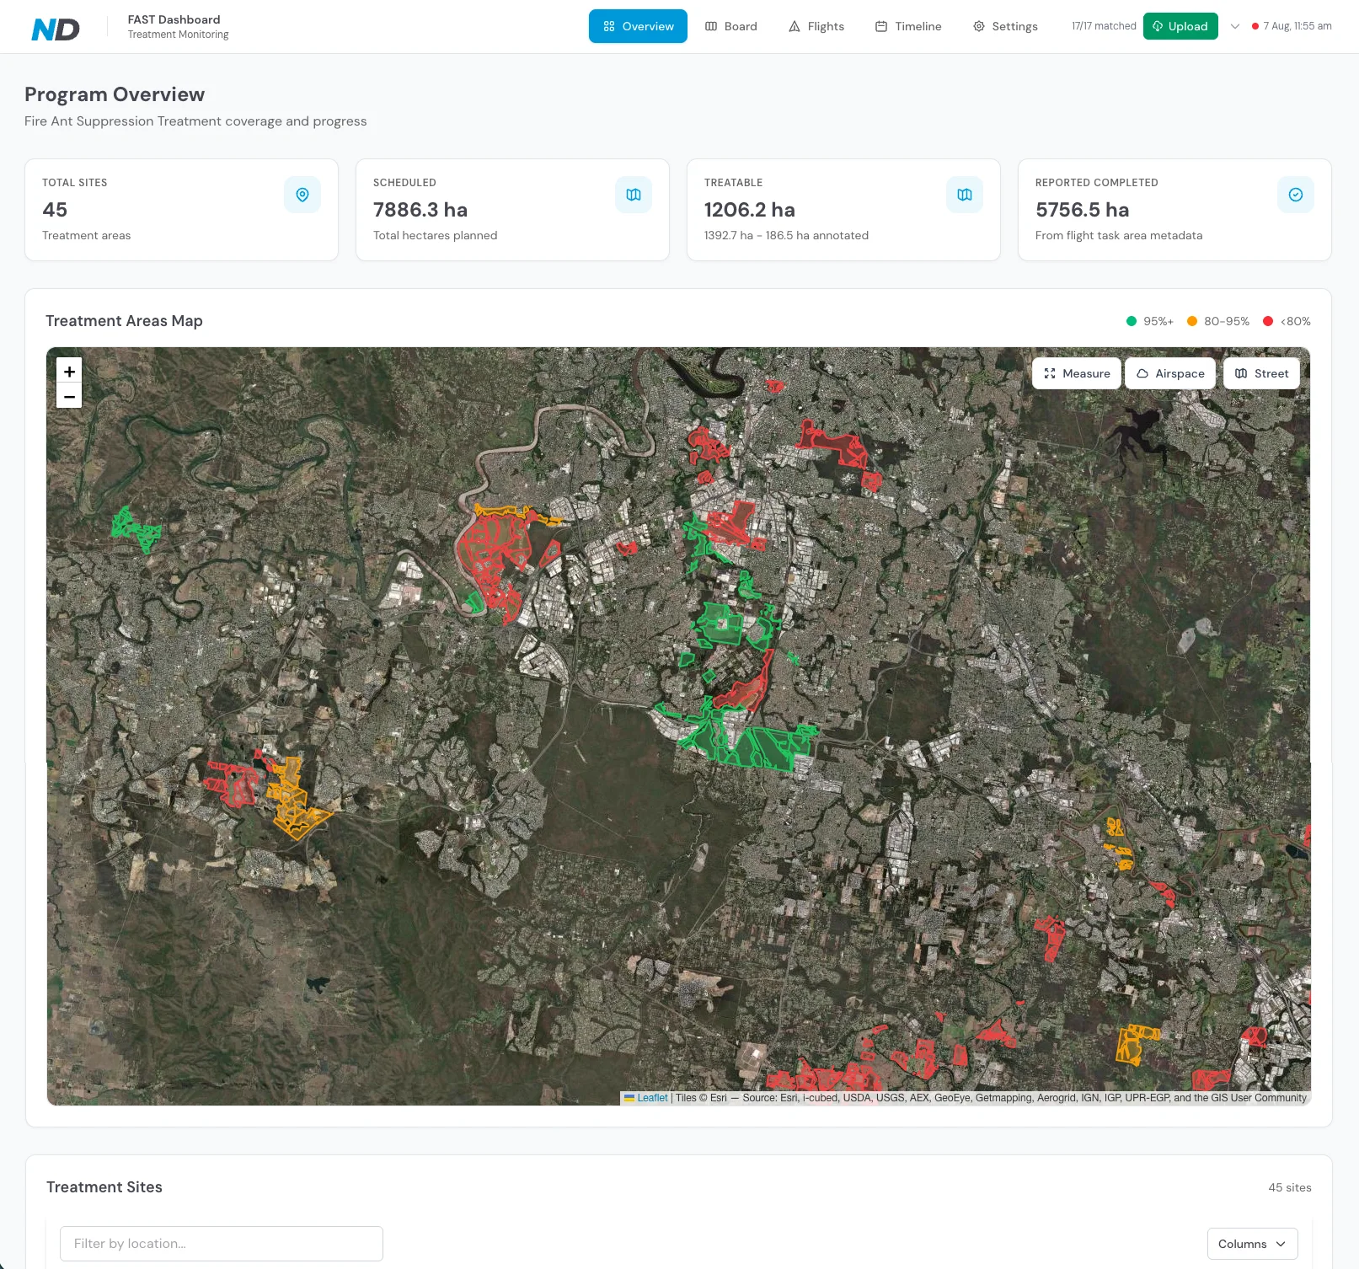The height and width of the screenshot is (1269, 1359).
Task: Activate the Measure map tool
Action: [1077, 373]
